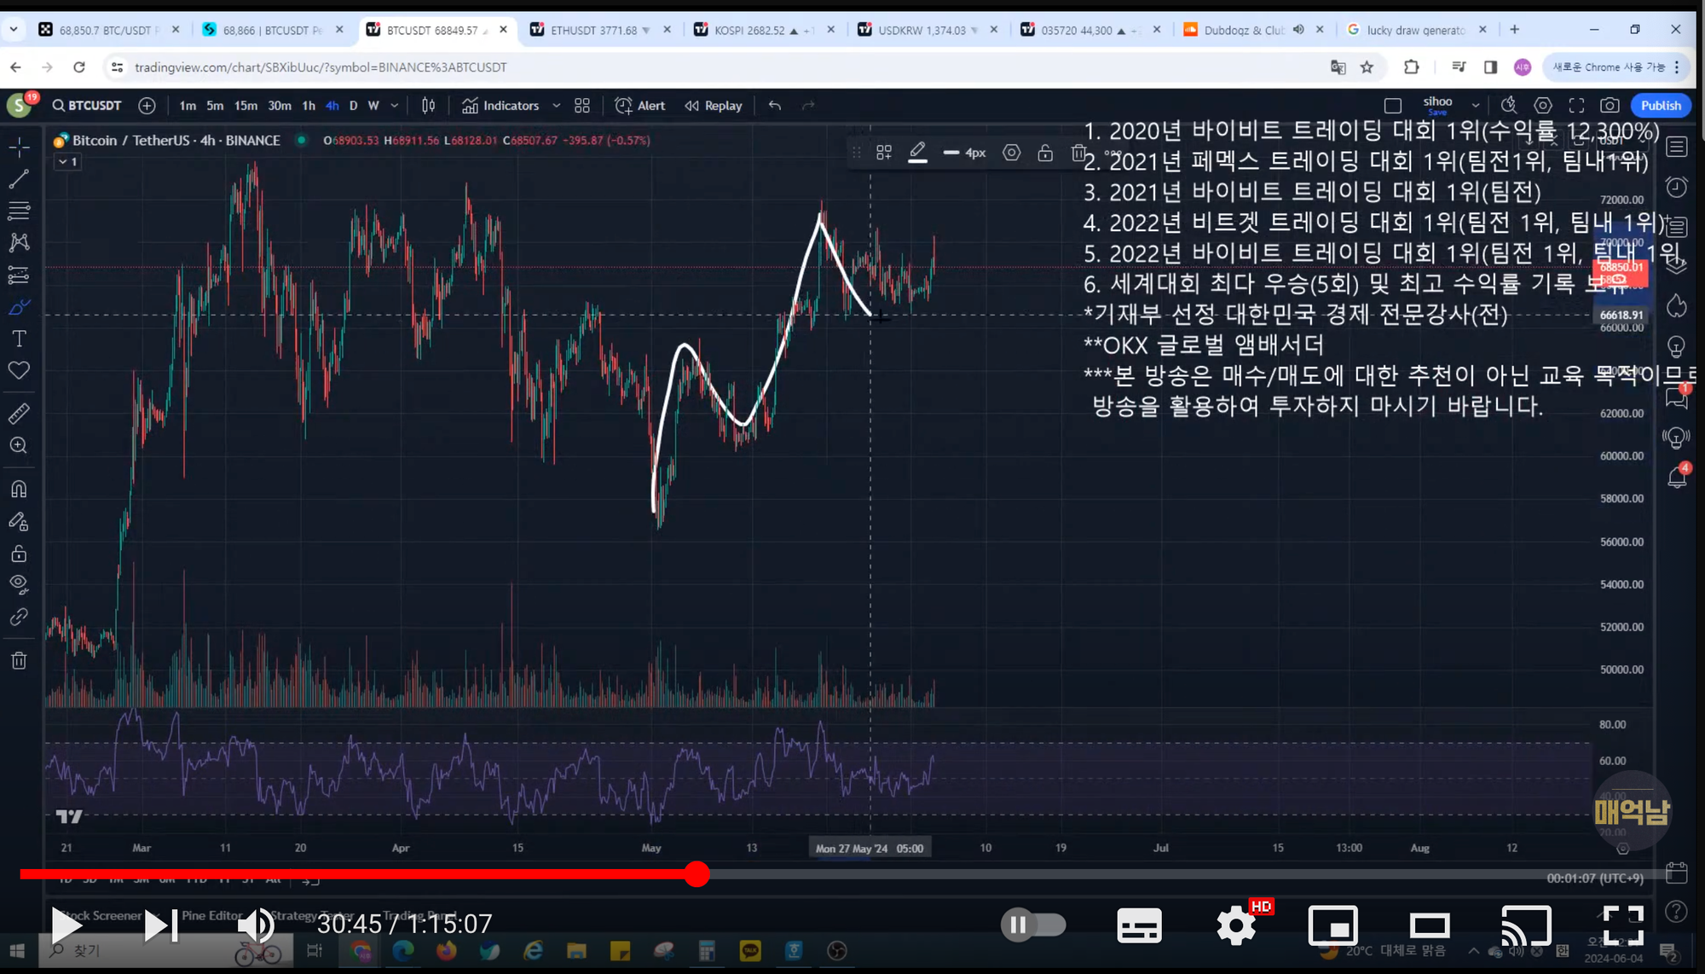The height and width of the screenshot is (974, 1705).
Task: Switch to the lucky draw generator tab
Action: pyautogui.click(x=1415, y=30)
